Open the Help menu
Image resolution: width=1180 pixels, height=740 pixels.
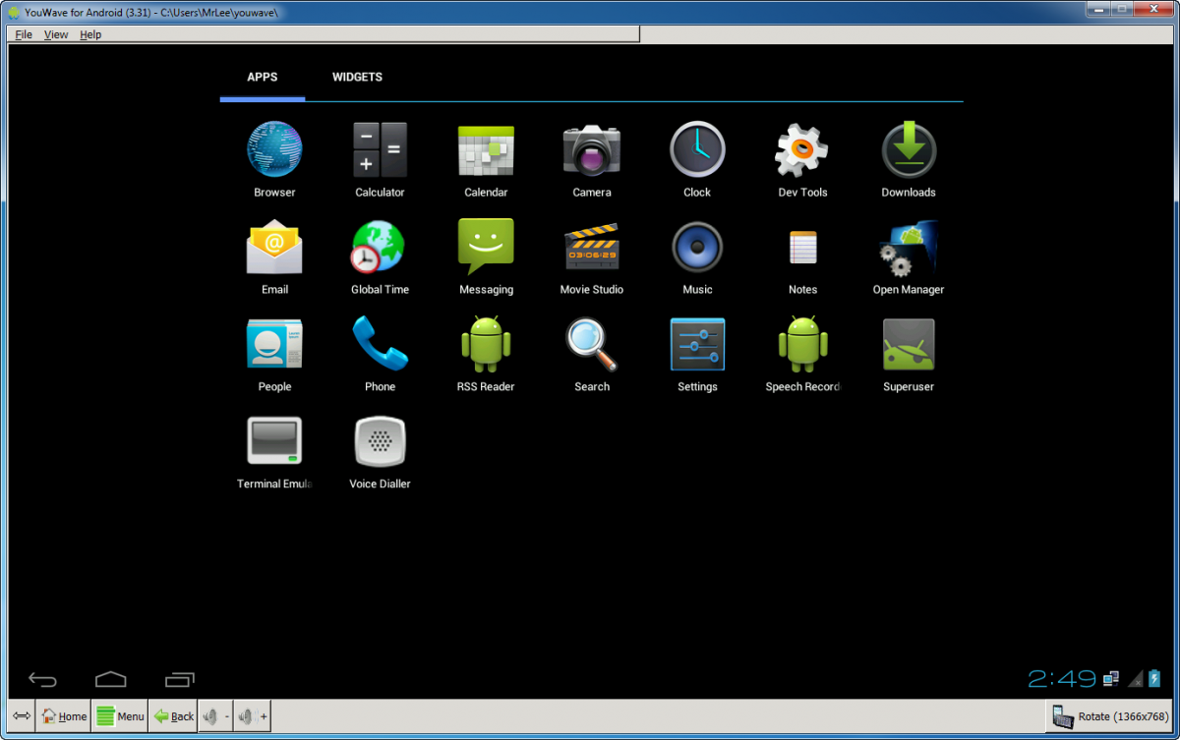point(90,34)
